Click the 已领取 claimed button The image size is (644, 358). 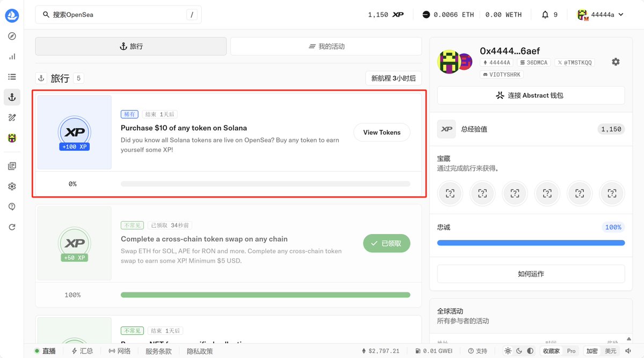[386, 243]
